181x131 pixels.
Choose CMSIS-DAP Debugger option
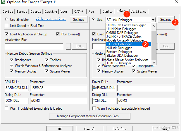(128, 33)
